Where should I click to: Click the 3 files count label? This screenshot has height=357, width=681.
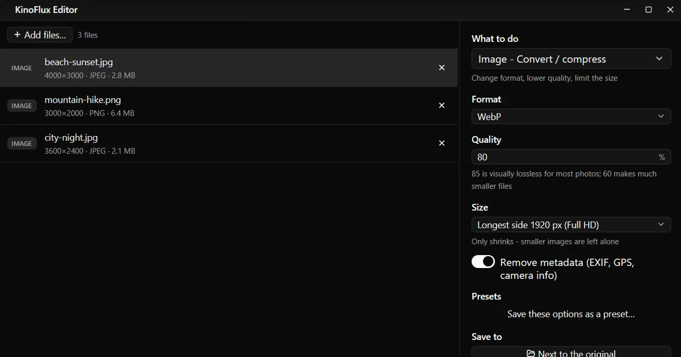(87, 35)
